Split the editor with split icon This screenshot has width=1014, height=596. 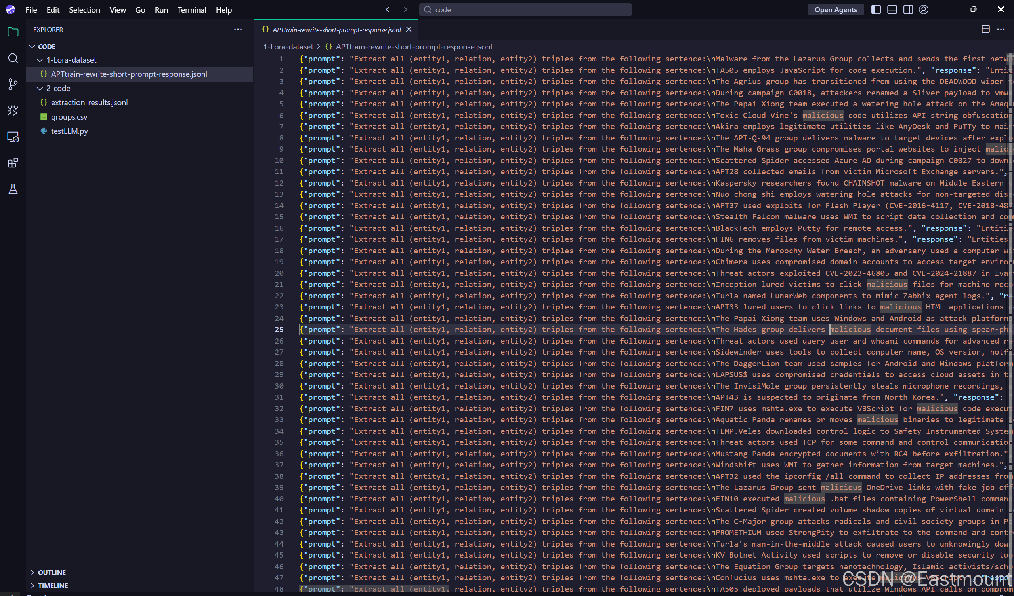coord(985,29)
